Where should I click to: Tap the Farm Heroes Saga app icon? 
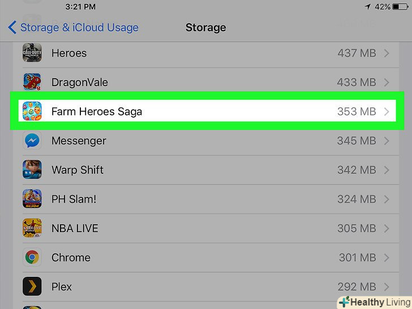pos(32,111)
